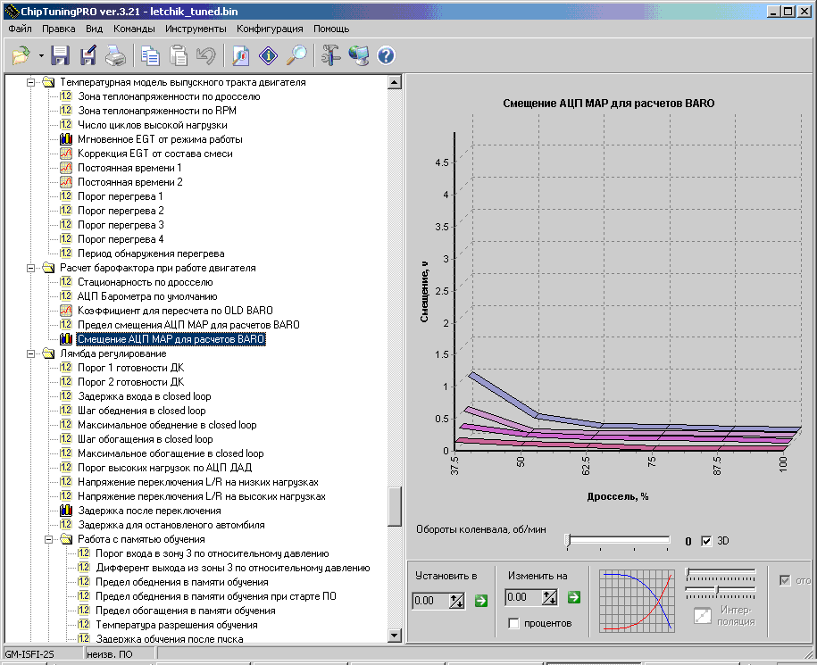Click the green arrow next to Установить в
817x665 pixels.
(481, 600)
